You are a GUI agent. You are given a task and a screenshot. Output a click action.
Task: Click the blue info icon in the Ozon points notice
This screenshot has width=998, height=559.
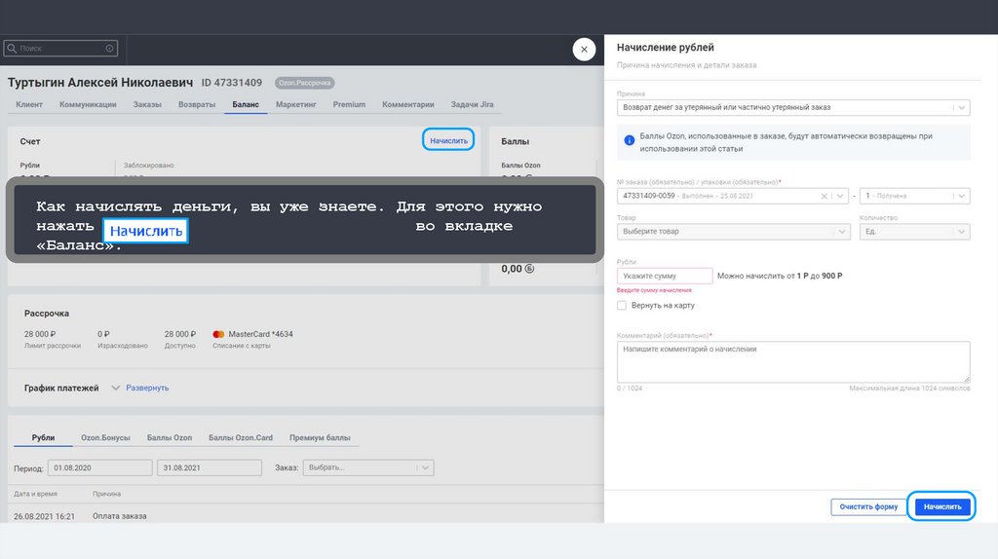[630, 142]
